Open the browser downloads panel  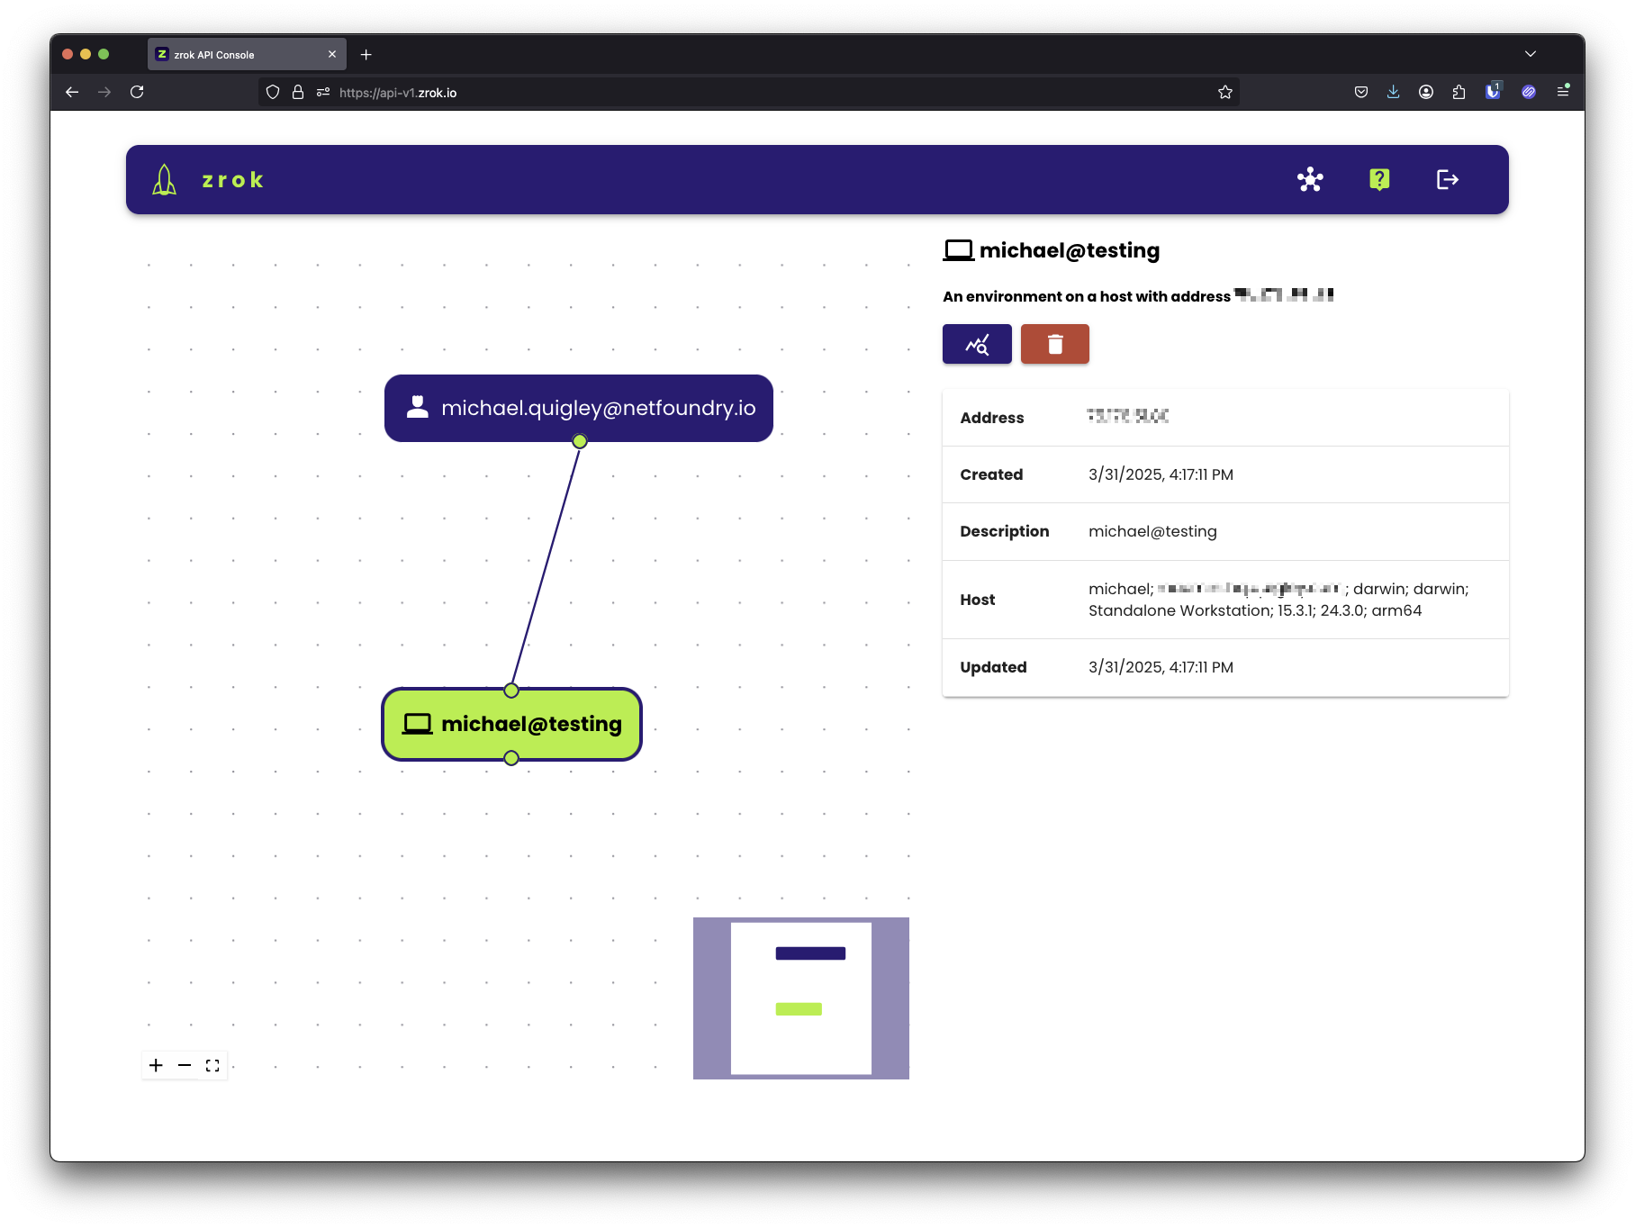point(1393,92)
